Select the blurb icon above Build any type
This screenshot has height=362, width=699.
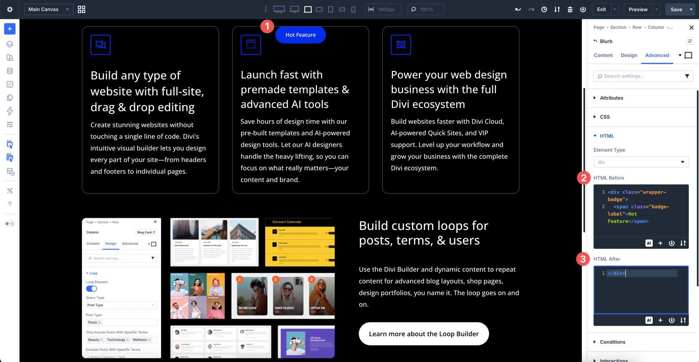coord(100,45)
